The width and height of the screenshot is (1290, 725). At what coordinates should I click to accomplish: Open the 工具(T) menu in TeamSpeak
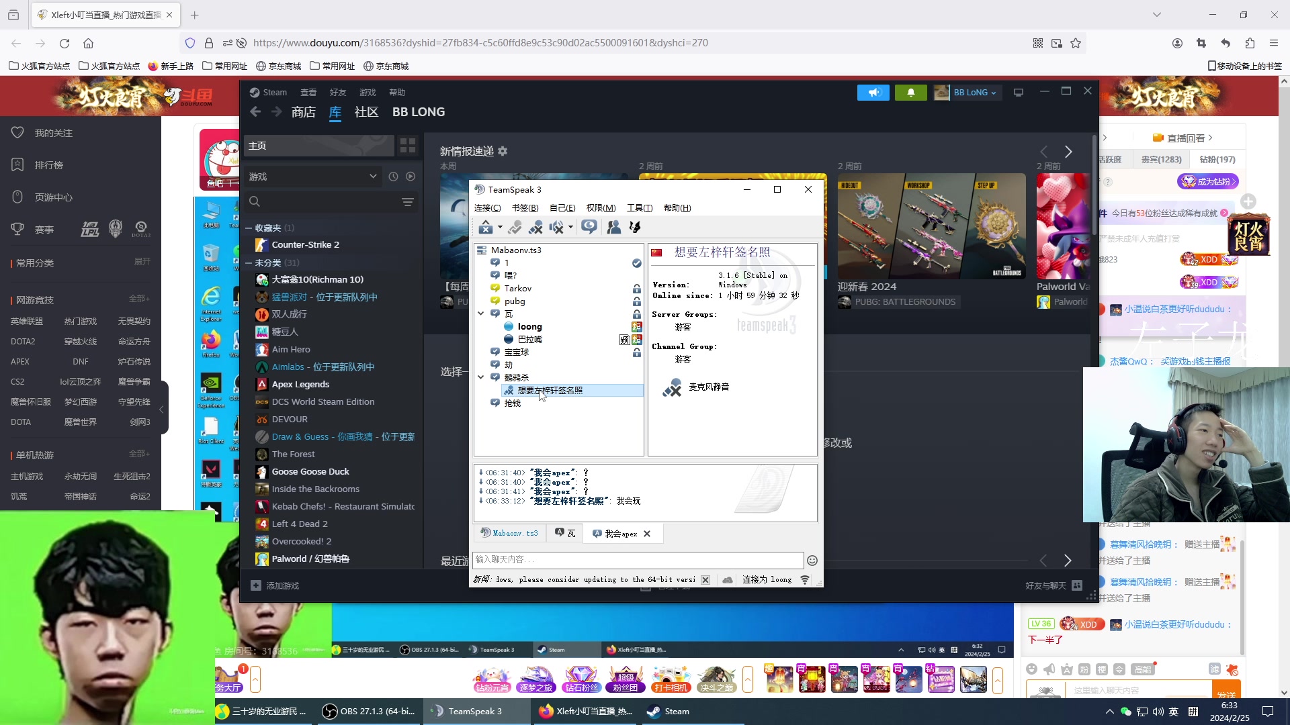coord(640,208)
